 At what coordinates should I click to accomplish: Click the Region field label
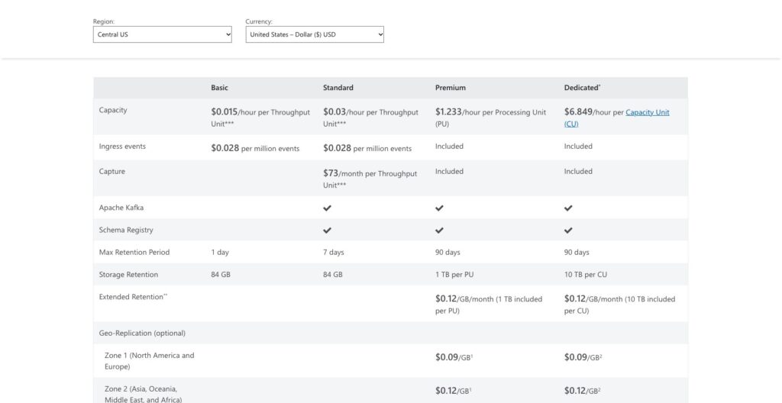tap(104, 21)
